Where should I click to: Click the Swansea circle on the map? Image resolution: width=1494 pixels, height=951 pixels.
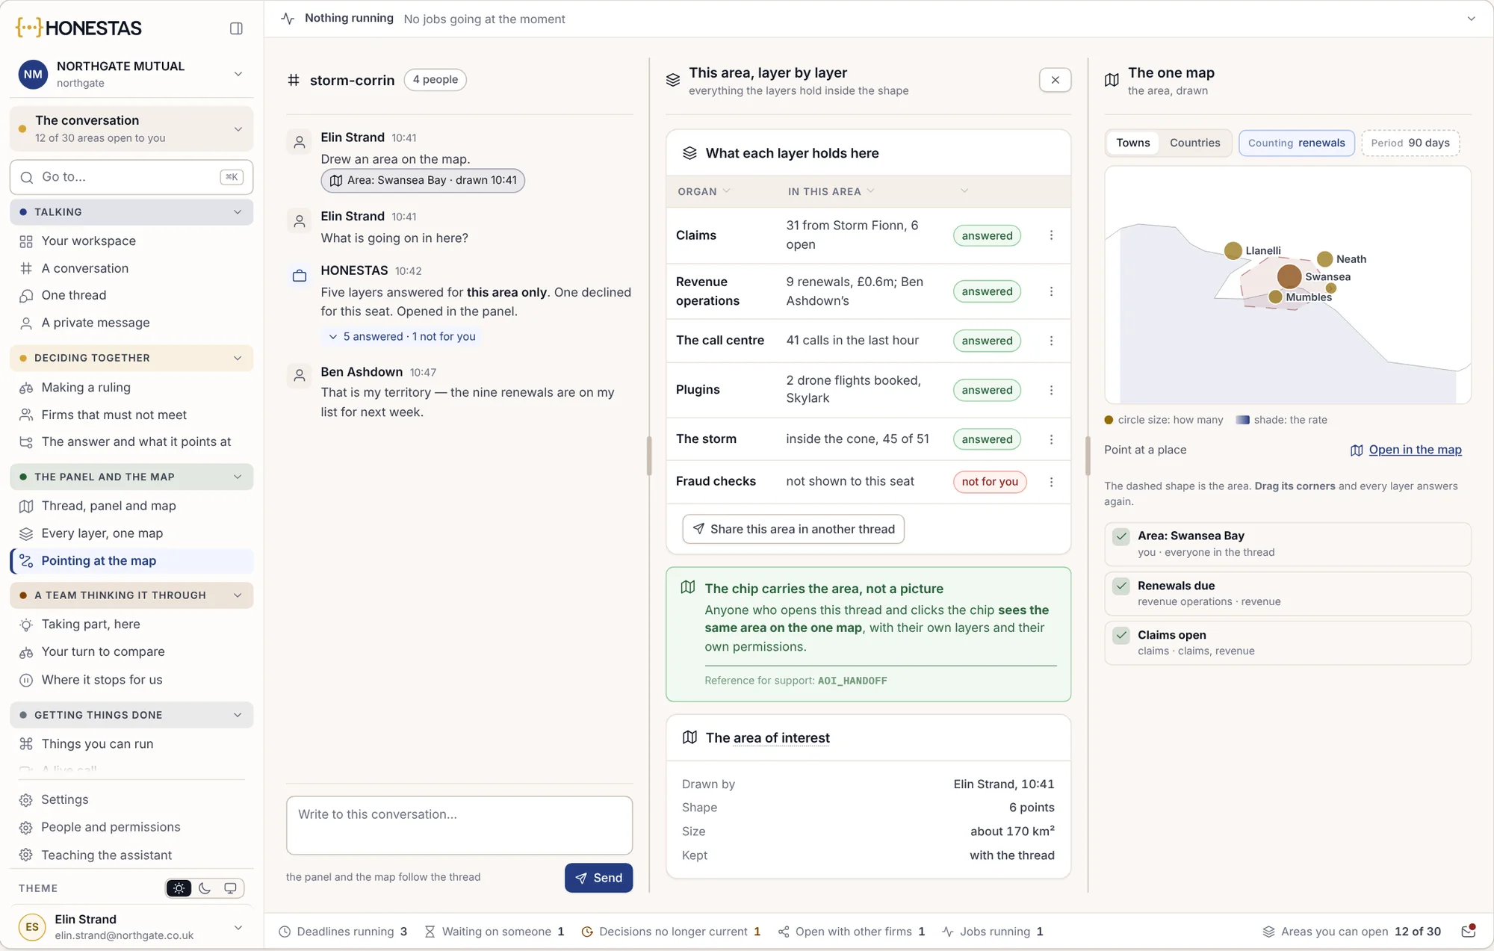(x=1289, y=276)
